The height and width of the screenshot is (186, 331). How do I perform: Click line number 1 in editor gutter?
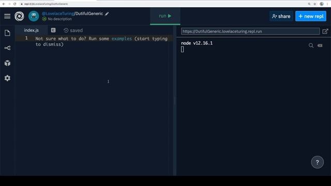pos(26,38)
